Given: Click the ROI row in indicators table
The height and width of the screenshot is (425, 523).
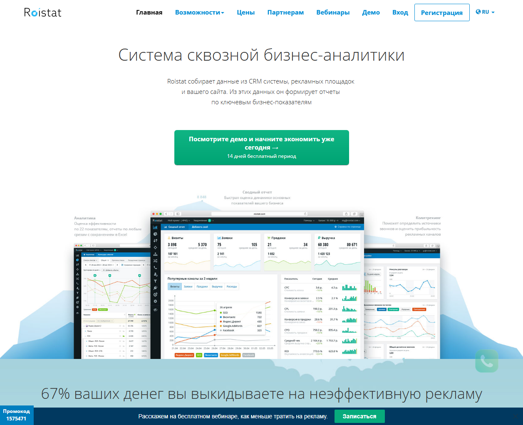Looking at the screenshot, I should click(320, 352).
